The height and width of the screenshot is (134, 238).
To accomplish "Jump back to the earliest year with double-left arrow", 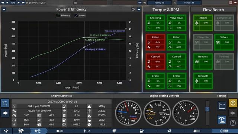I will [3, 3].
